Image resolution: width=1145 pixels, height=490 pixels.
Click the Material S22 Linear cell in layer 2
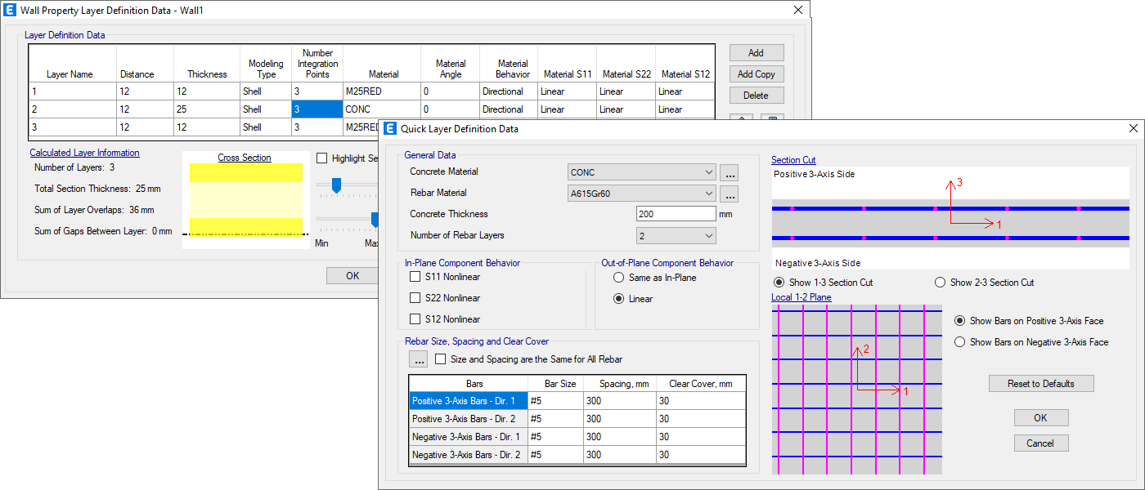click(626, 109)
